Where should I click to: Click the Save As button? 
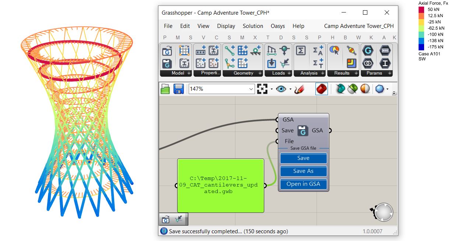point(303,171)
